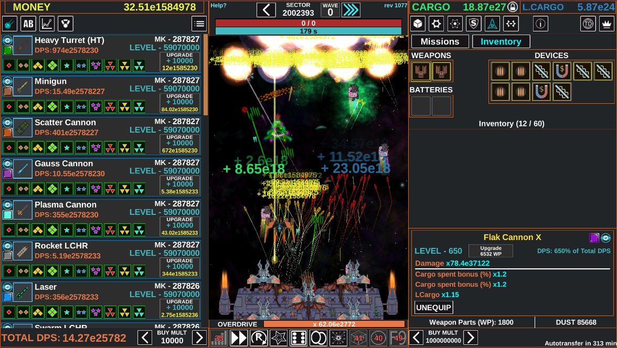Image resolution: width=617 pixels, height=348 pixels.
Task: Click the info circle icon
Action: [540, 24]
